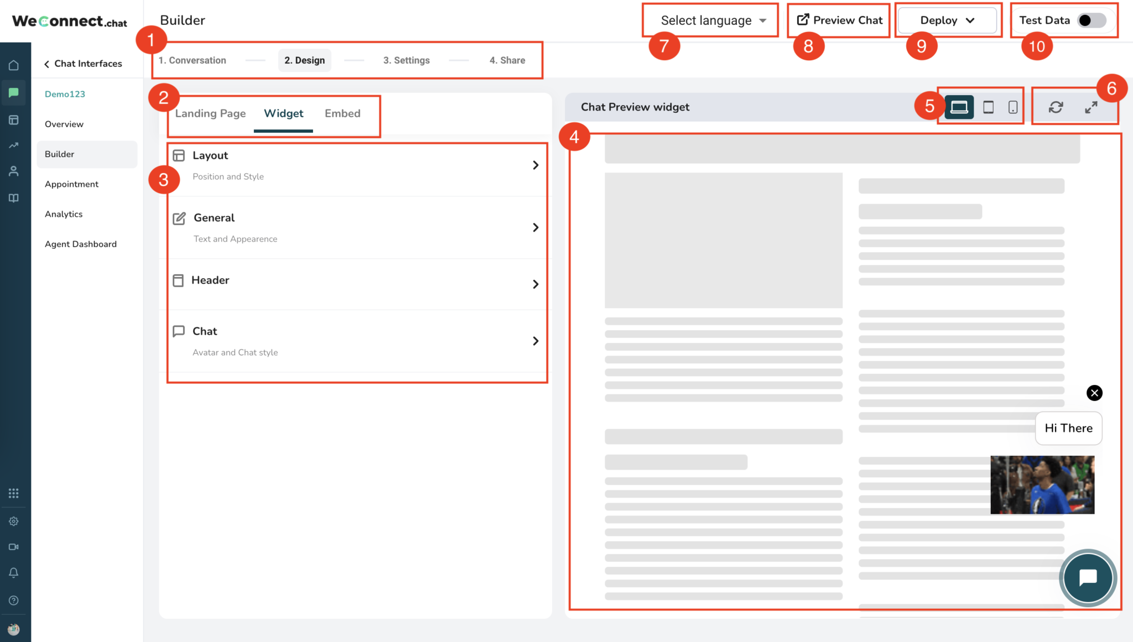Click the Chat speech bubble section icon
This screenshot has width=1133, height=642.
coord(179,331)
